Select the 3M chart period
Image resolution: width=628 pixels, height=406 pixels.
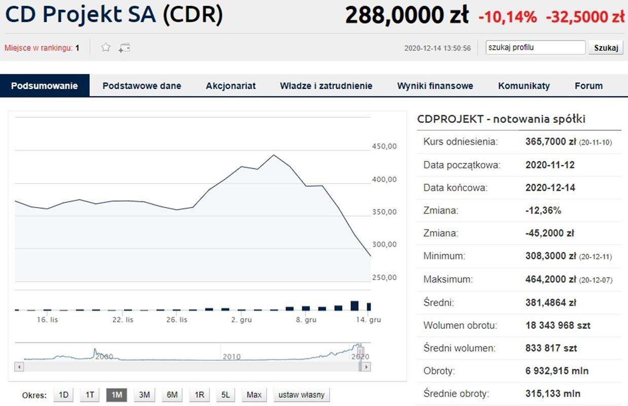tap(144, 395)
